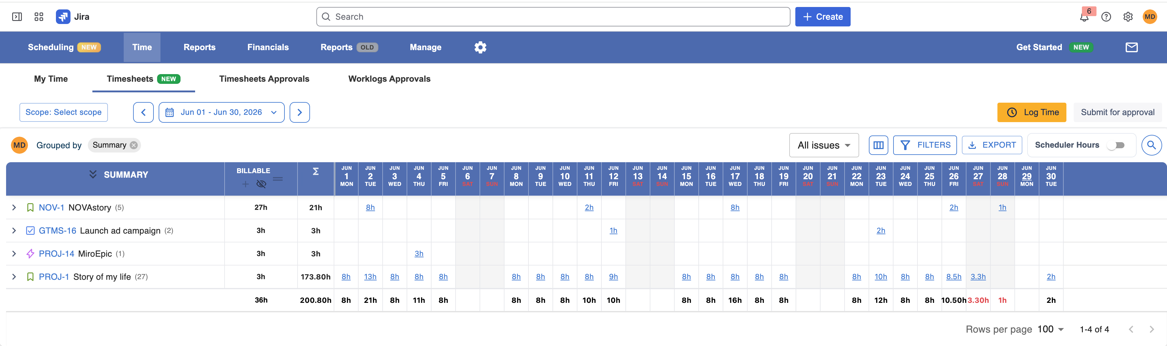1167x356 pixels.
Task: Expand the PROJ-1 Story of my life row
Action: click(x=14, y=277)
